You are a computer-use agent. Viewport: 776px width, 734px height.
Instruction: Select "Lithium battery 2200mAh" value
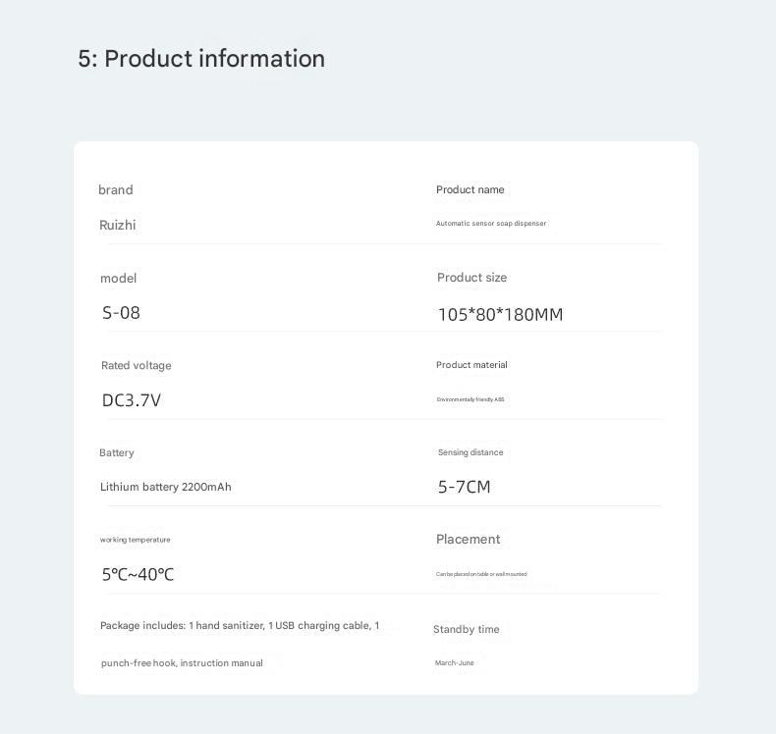pos(165,488)
